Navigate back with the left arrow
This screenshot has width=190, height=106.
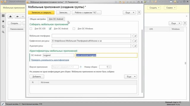tap(18, 16)
